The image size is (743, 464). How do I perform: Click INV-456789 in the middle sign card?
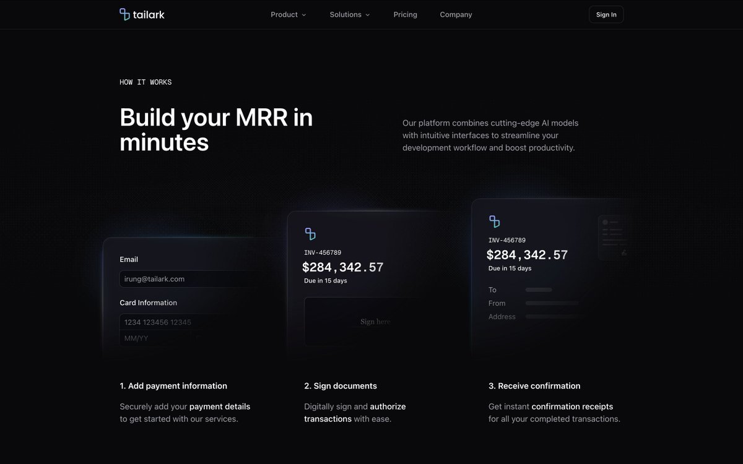[323, 252]
